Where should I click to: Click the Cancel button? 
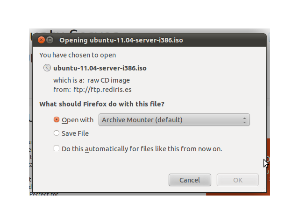190,180
